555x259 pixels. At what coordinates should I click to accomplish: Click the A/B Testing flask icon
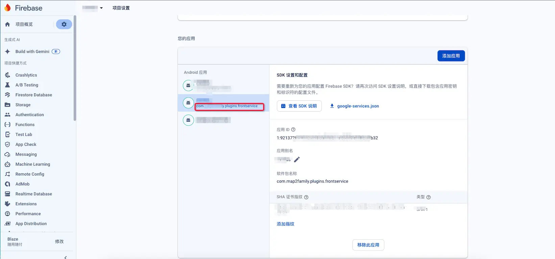[x=7, y=85]
